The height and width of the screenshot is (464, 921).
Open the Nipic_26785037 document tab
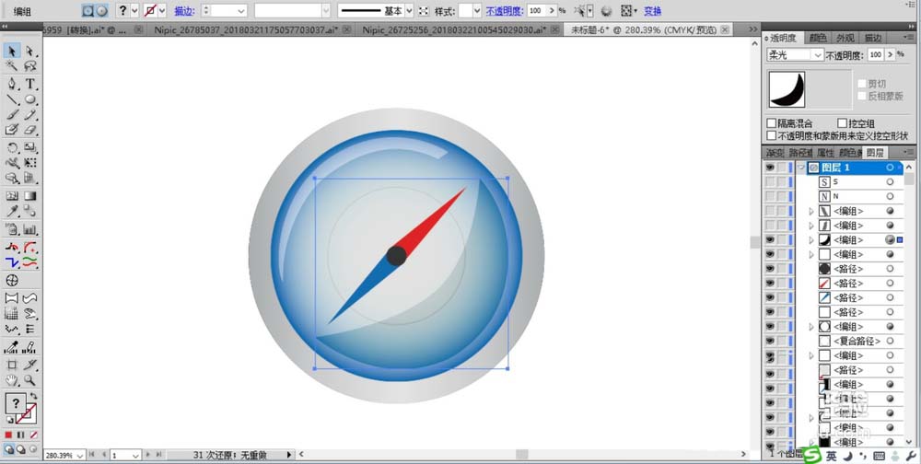(252, 29)
